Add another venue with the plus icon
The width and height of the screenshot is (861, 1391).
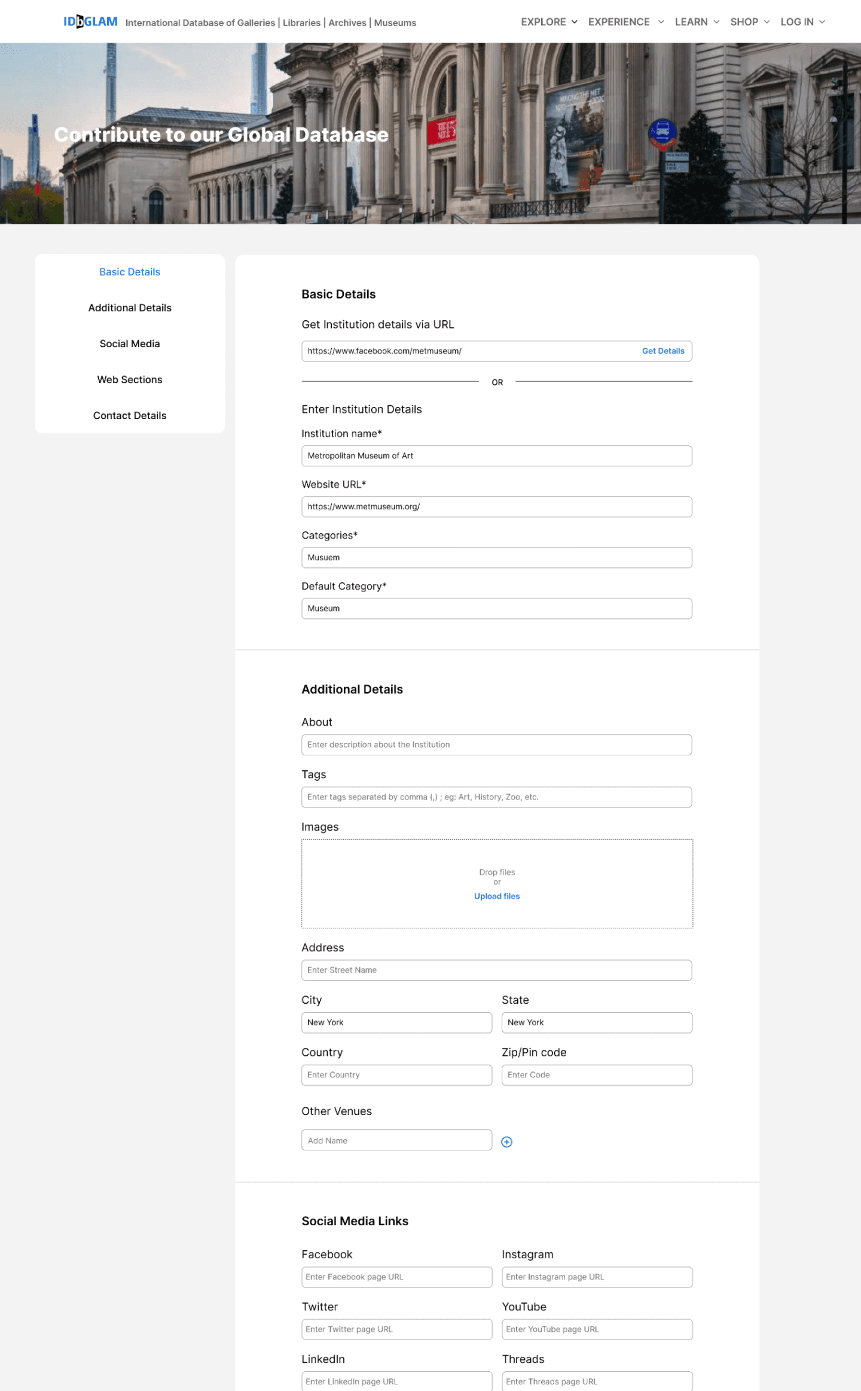506,1142
